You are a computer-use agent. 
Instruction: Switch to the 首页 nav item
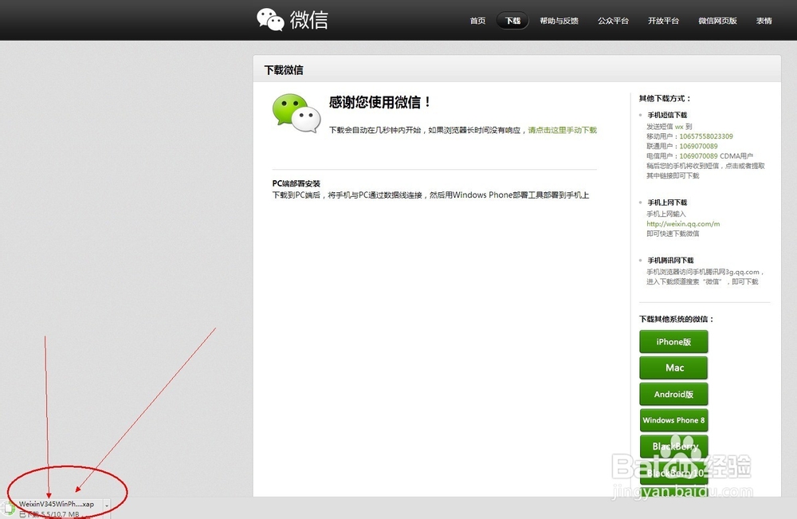[x=477, y=21]
